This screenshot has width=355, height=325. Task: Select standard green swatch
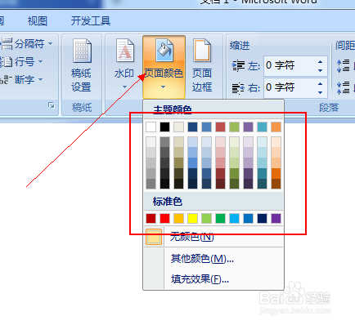coord(220,218)
